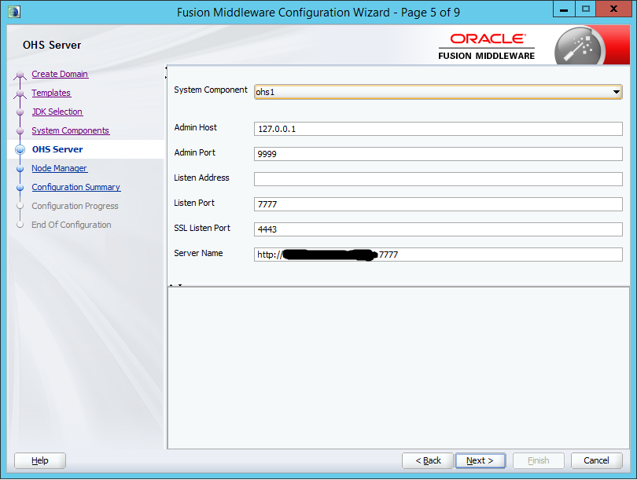Click the Admin Host input field
Screen dimensions: 637x480
click(438, 129)
